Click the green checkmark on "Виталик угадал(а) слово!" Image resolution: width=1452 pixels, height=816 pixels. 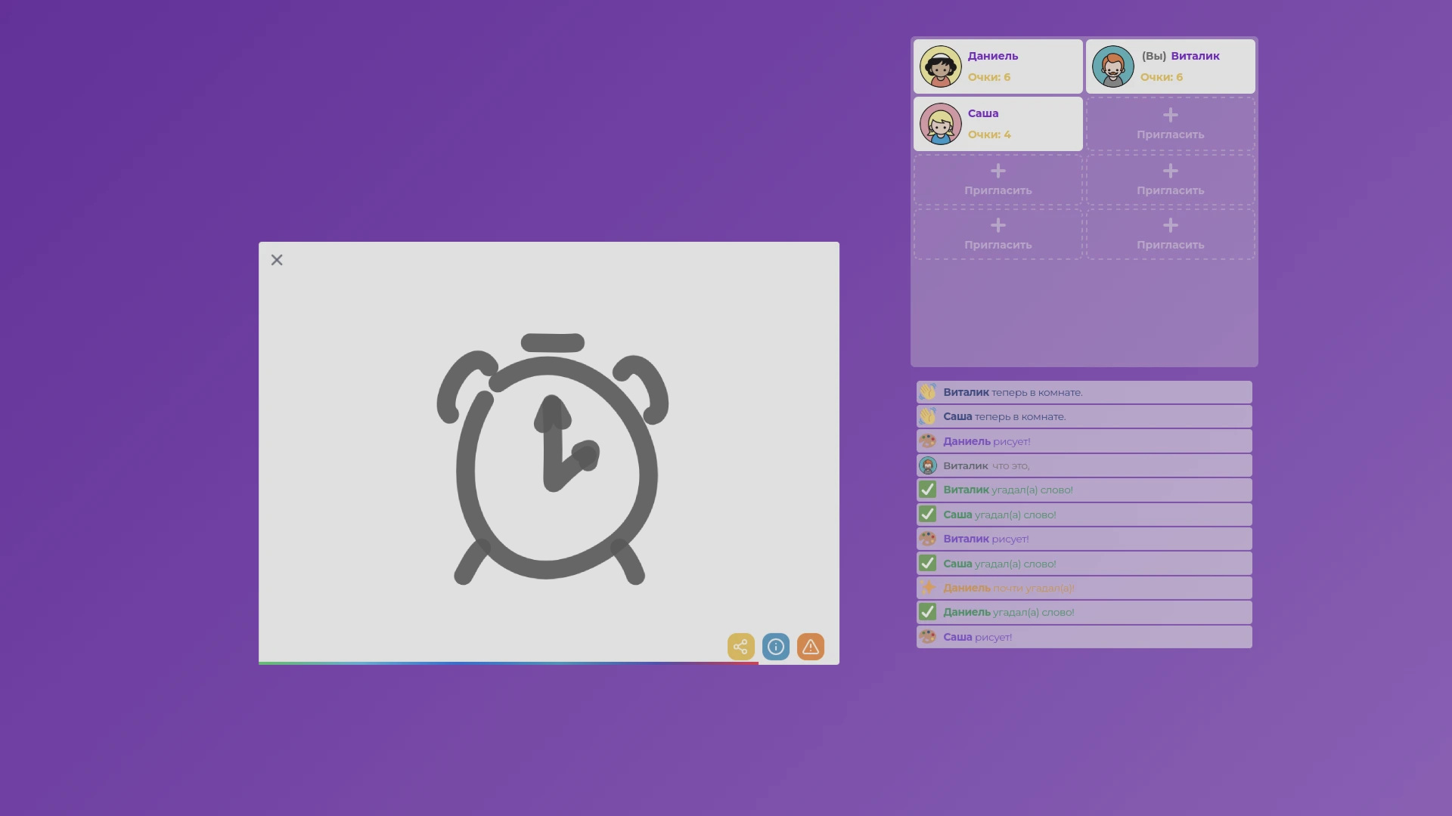click(929, 490)
